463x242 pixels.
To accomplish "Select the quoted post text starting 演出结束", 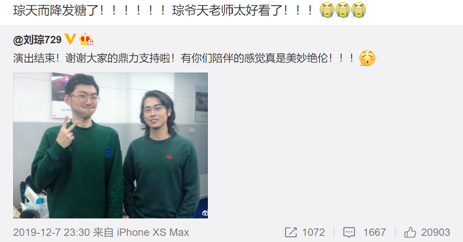I will [183, 58].
